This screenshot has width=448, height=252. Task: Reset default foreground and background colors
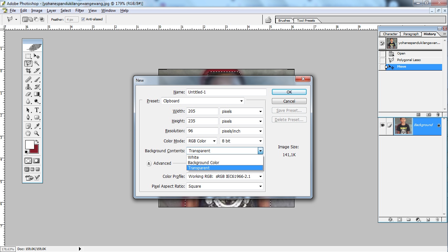pyautogui.click(x=27, y=152)
